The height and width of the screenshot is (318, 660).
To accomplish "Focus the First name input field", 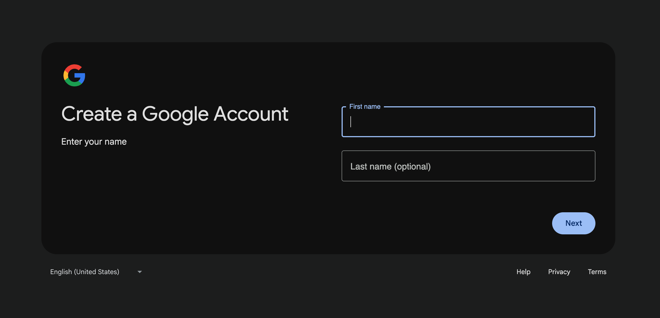I will 468,122.
